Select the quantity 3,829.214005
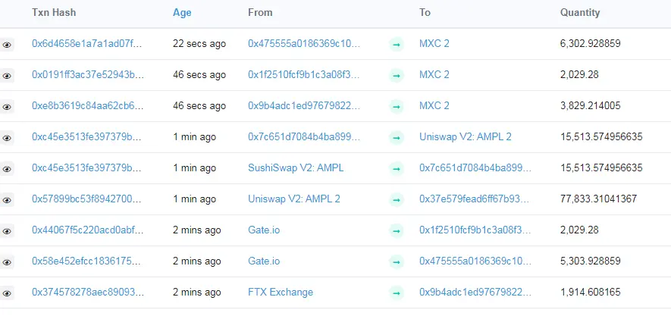 590,105
